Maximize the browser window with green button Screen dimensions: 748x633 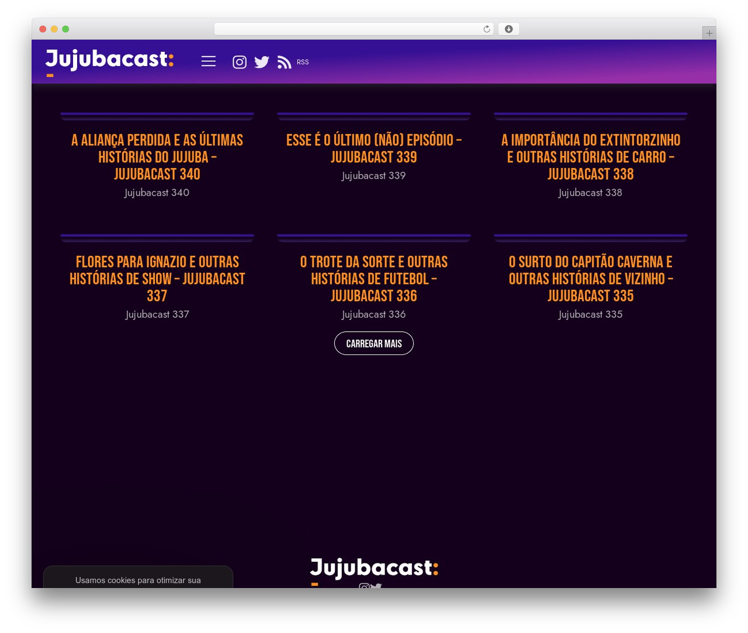pyautogui.click(x=65, y=29)
